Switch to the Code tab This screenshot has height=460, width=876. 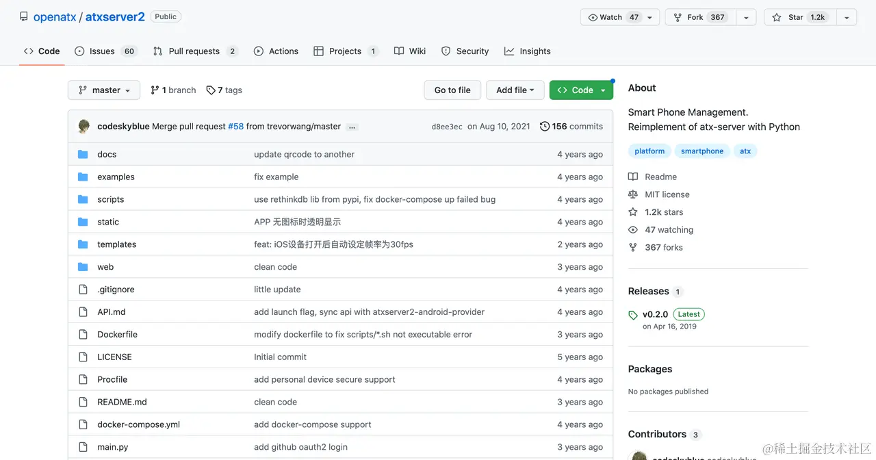(x=42, y=51)
